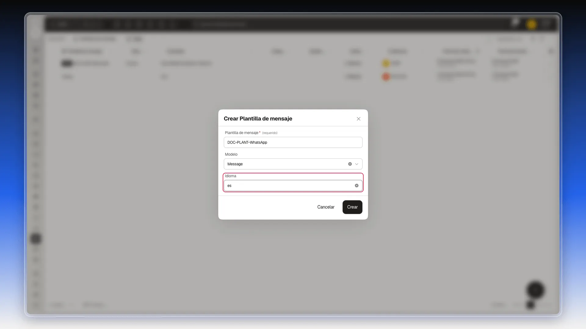Clear the Modelo field selection
This screenshot has width=586, height=329.
350,164
